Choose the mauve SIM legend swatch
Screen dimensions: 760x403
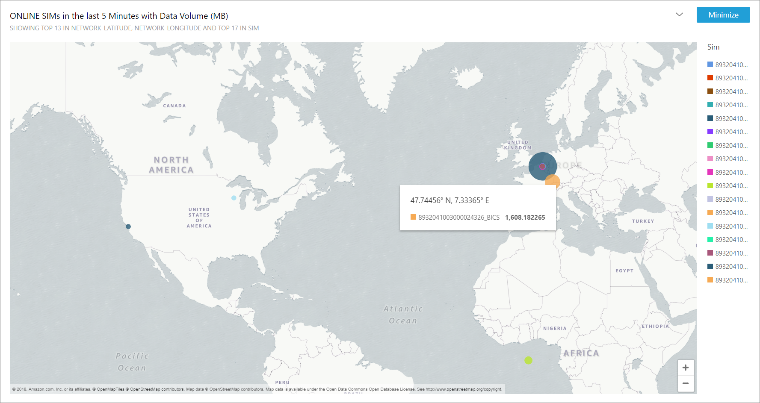coord(710,253)
